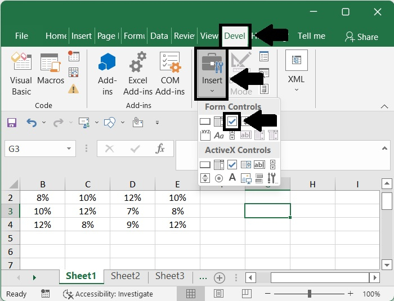
Task: Expand the formula bar
Action: [x=384, y=148]
